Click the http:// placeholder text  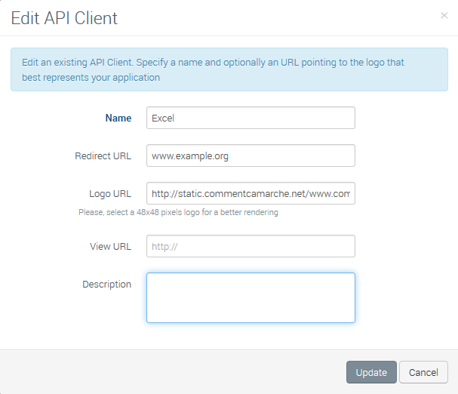click(x=164, y=247)
